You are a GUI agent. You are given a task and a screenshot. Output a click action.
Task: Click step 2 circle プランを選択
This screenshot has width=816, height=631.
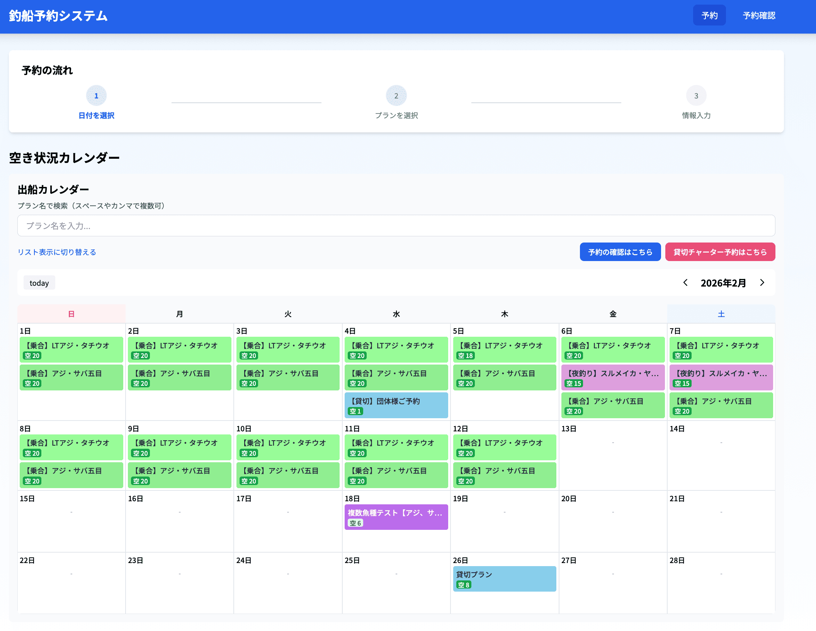pos(396,96)
